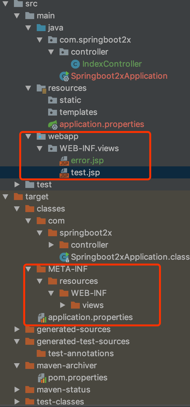Click the orange classes folder icon
The width and height of the screenshot is (190, 407).
tap(30, 209)
